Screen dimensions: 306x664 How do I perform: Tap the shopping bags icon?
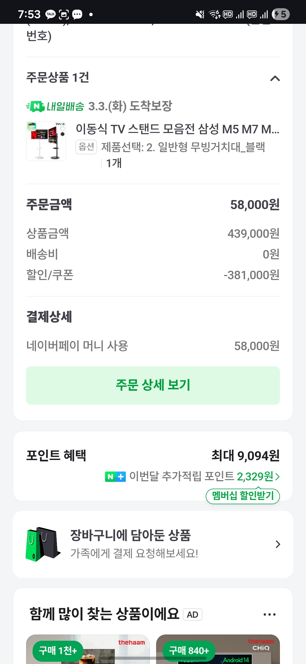42,544
